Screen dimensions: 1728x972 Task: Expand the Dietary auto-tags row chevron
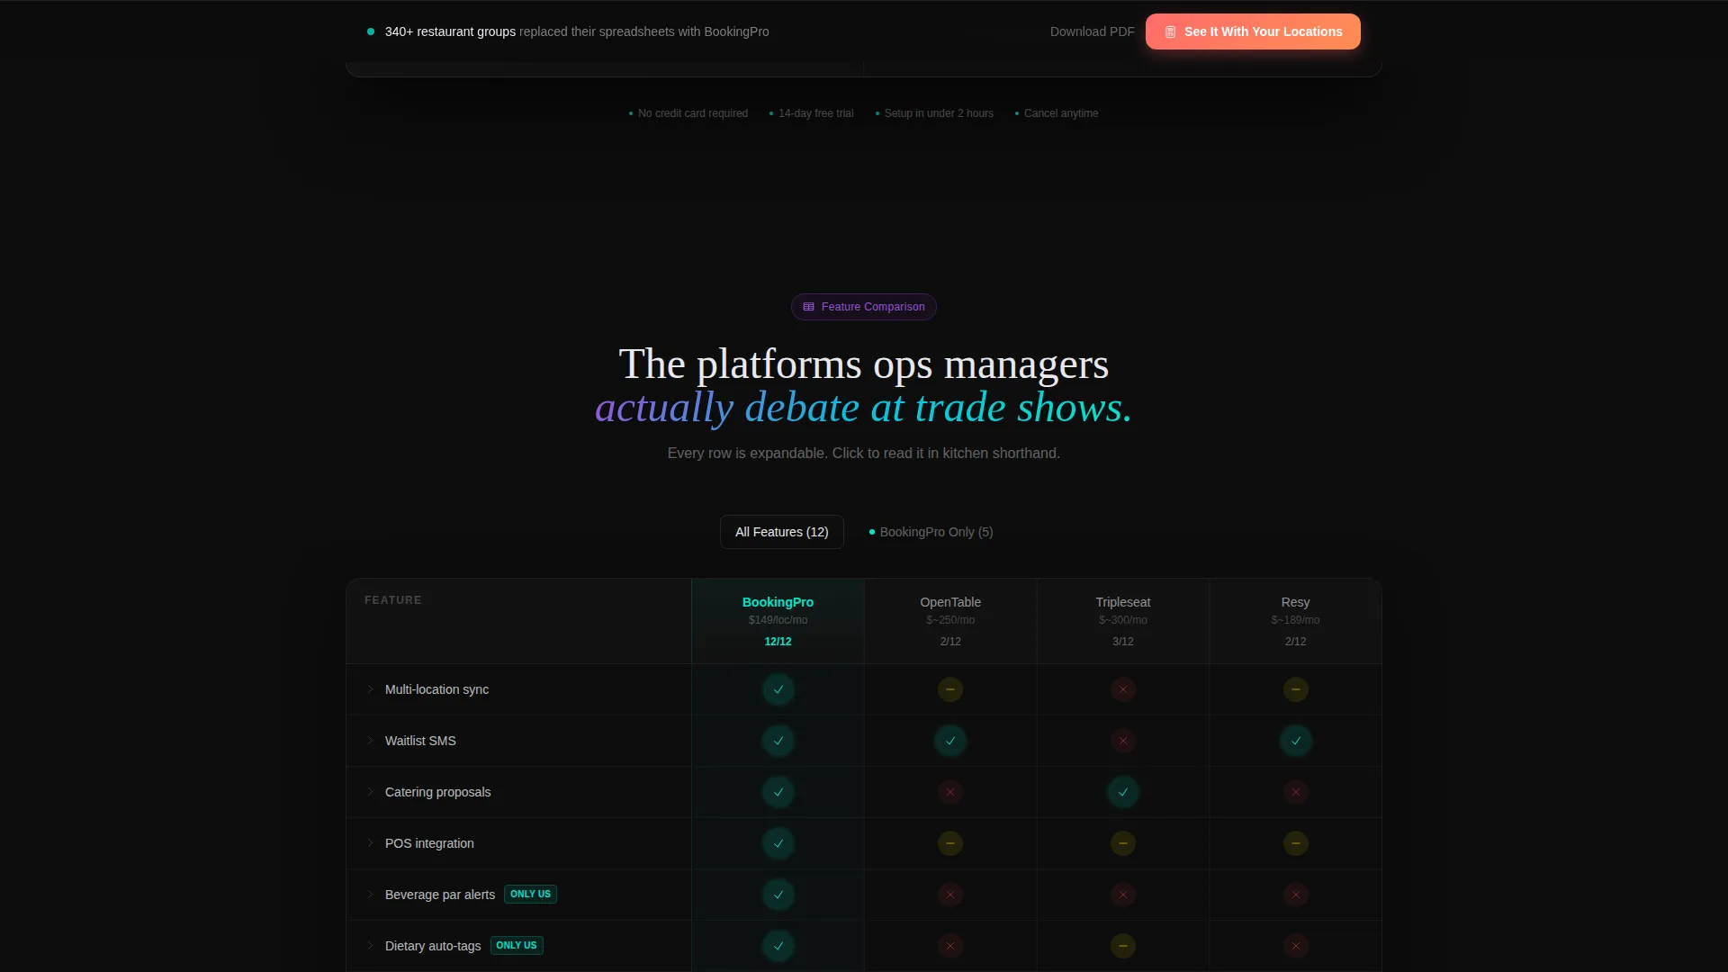[x=370, y=946]
